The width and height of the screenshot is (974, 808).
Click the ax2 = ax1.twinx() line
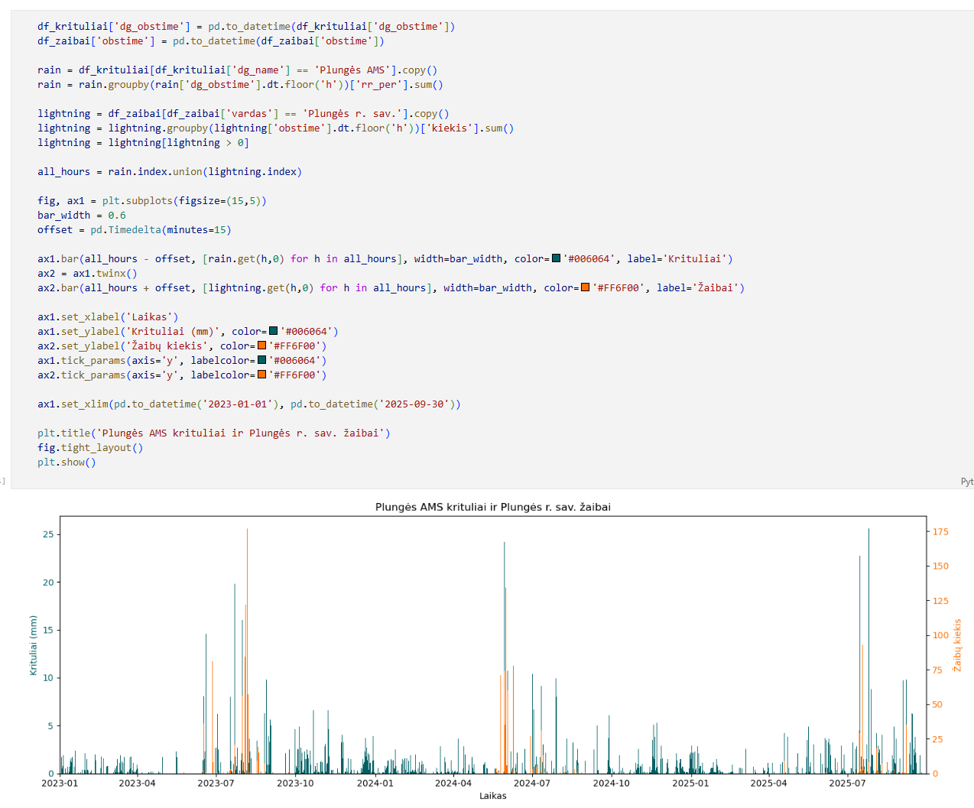click(x=87, y=274)
